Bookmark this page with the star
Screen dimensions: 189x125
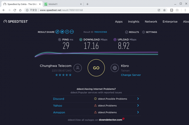pyautogui.click(x=164, y=10)
